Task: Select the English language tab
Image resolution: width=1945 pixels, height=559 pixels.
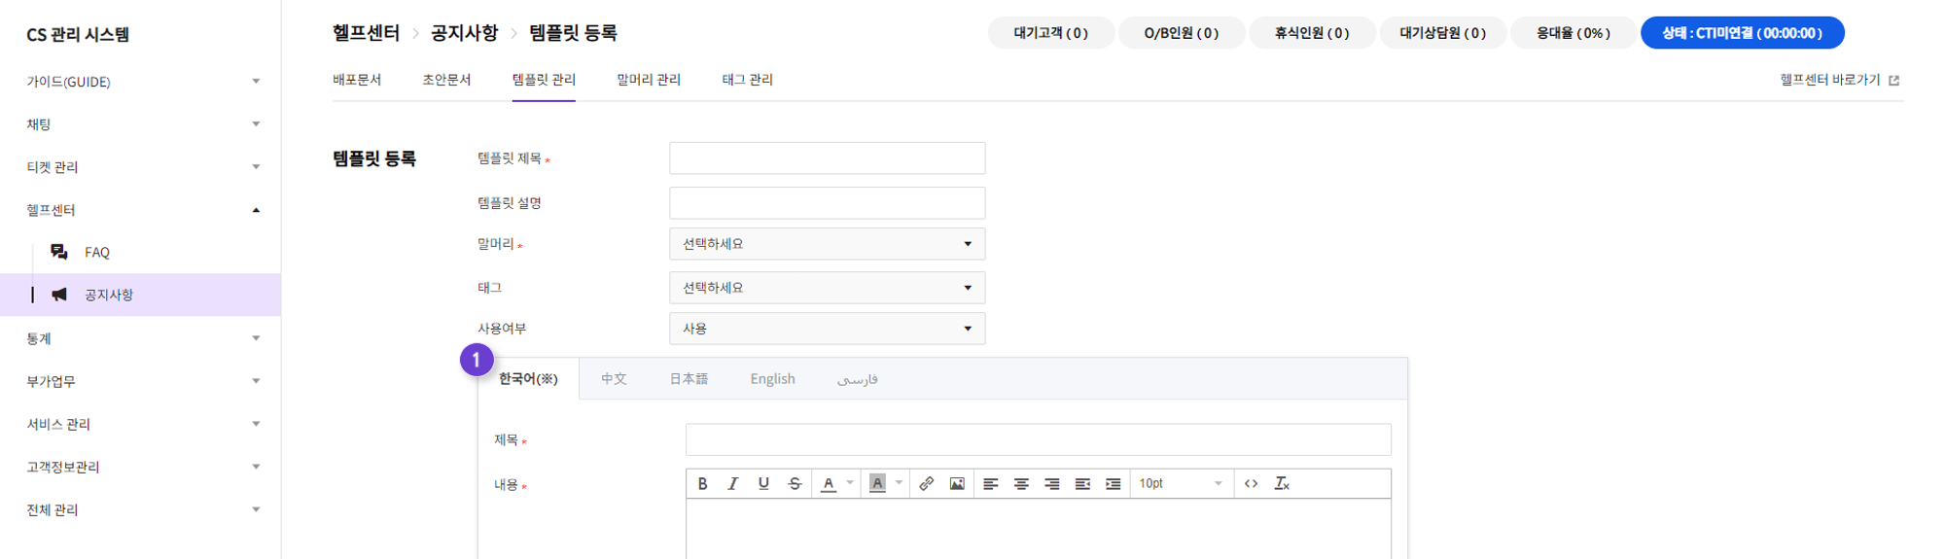Action: point(772,379)
